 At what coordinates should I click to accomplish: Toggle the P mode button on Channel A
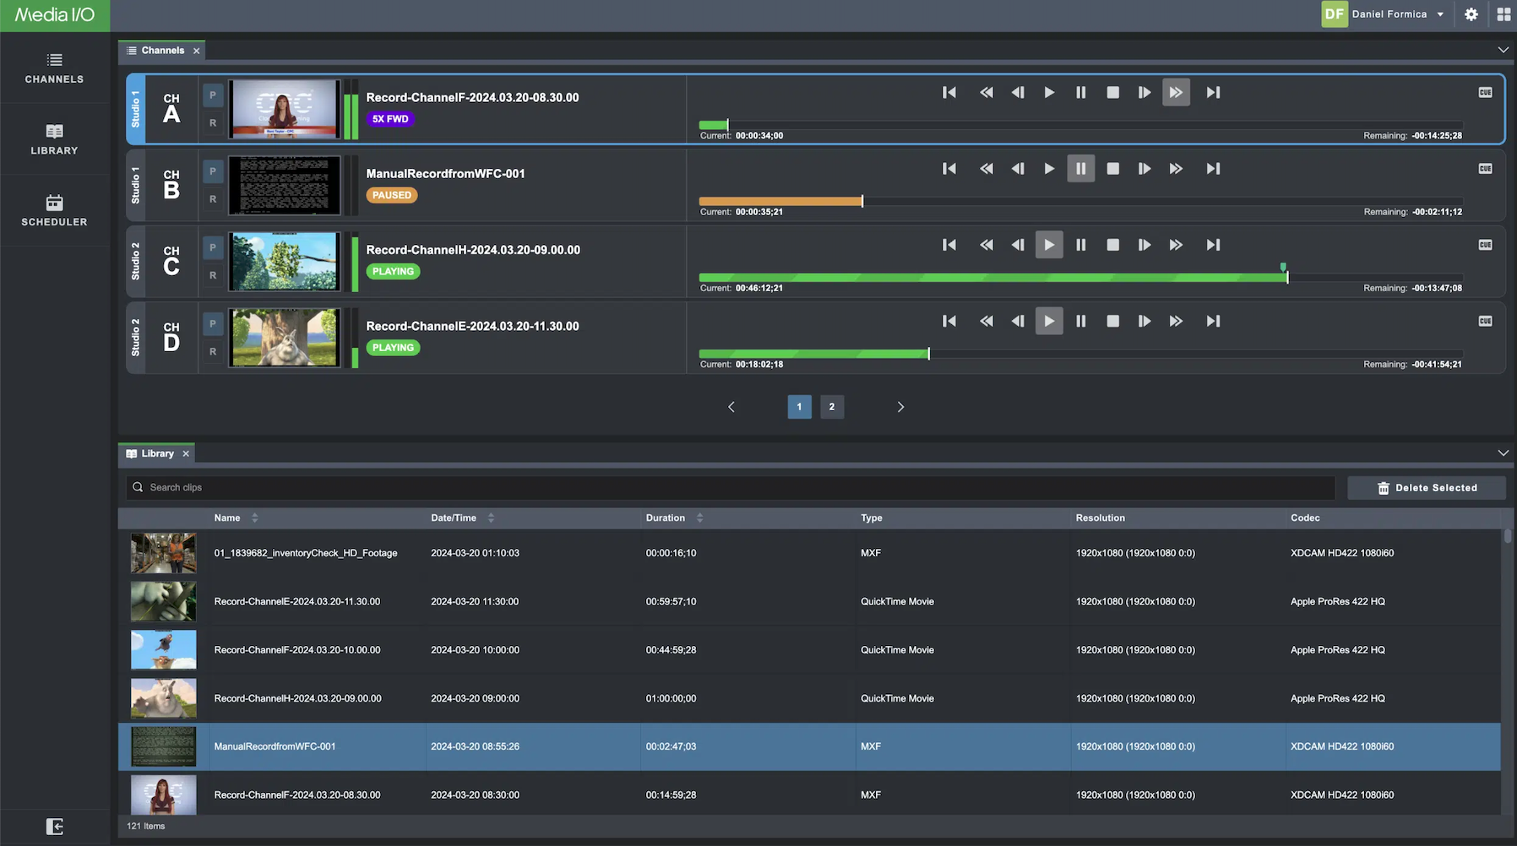pyautogui.click(x=213, y=95)
